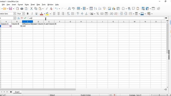Screen dimensions: 171x96
Task: Clear direct formatting icon
Action: pyautogui.click(x=51, y=9)
